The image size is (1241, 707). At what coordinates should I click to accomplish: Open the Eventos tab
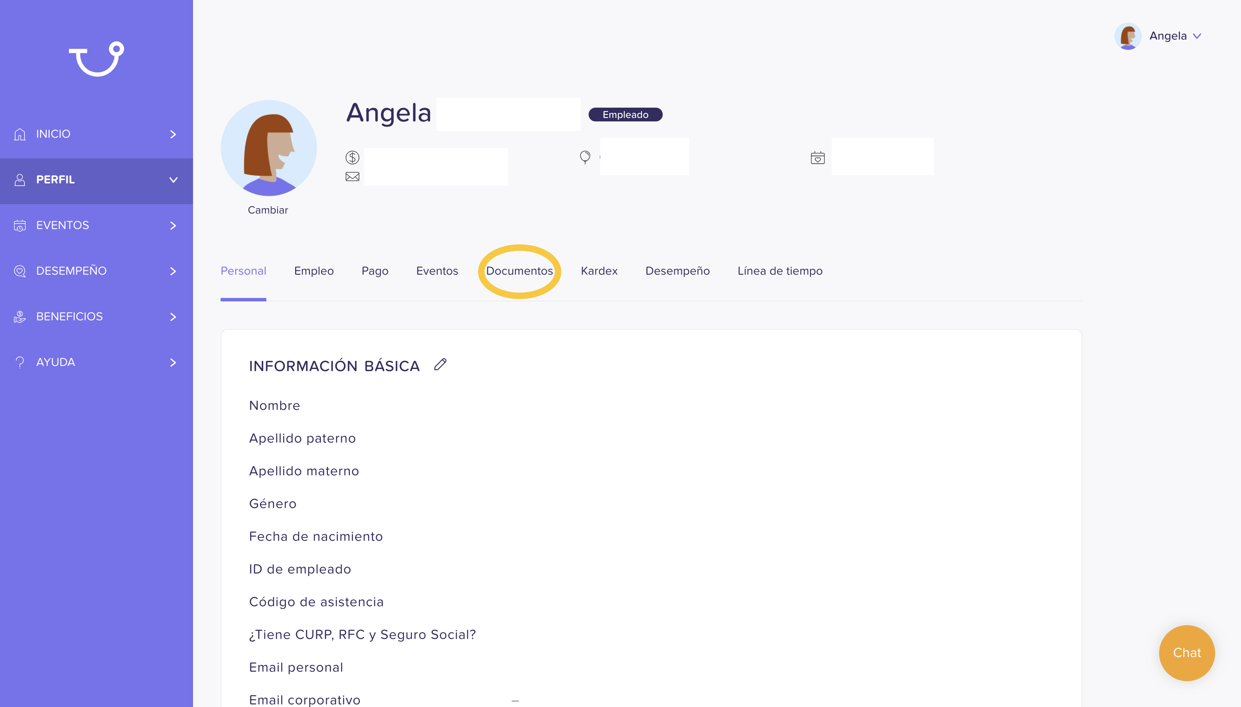tap(437, 271)
